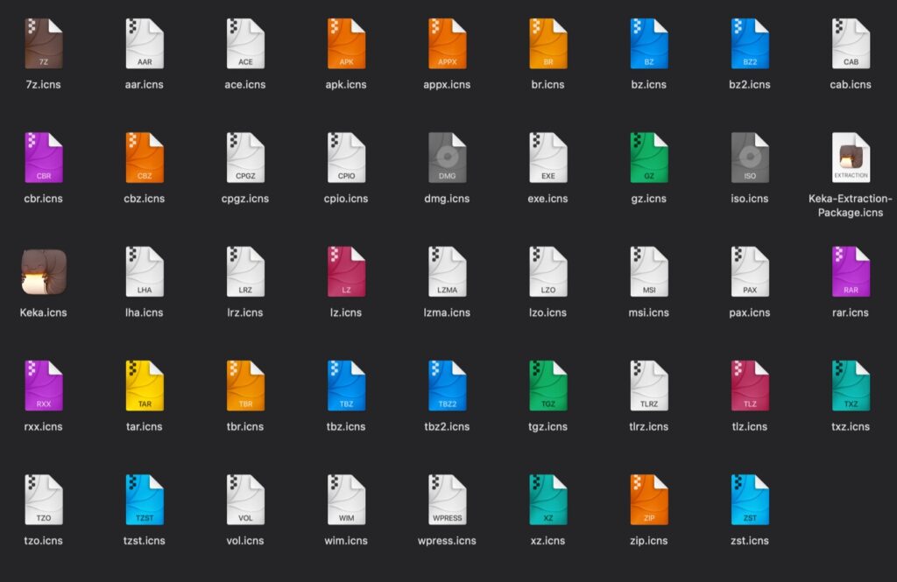Viewport: 897px width, 582px height.
Task: Click the WIM file icon
Action: [x=346, y=500]
